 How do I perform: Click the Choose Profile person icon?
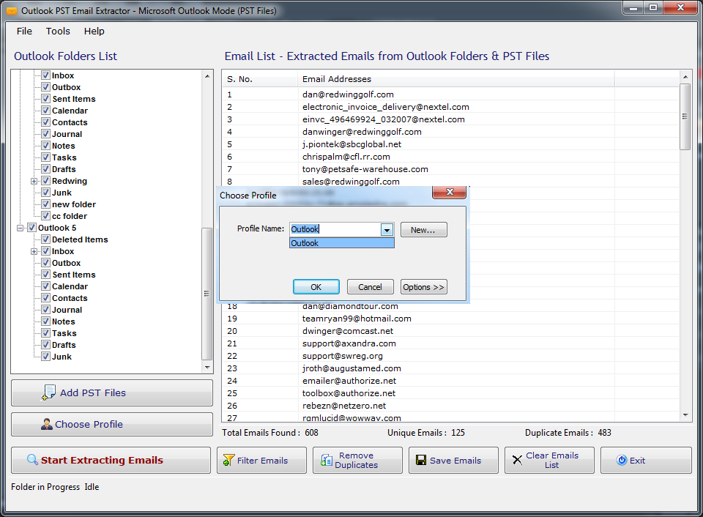(x=47, y=424)
